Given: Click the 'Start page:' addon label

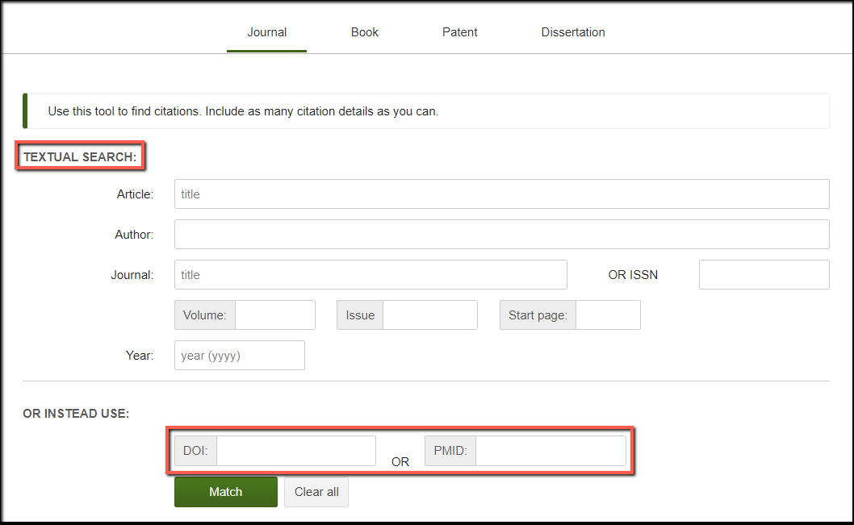Looking at the screenshot, I should click(x=538, y=315).
